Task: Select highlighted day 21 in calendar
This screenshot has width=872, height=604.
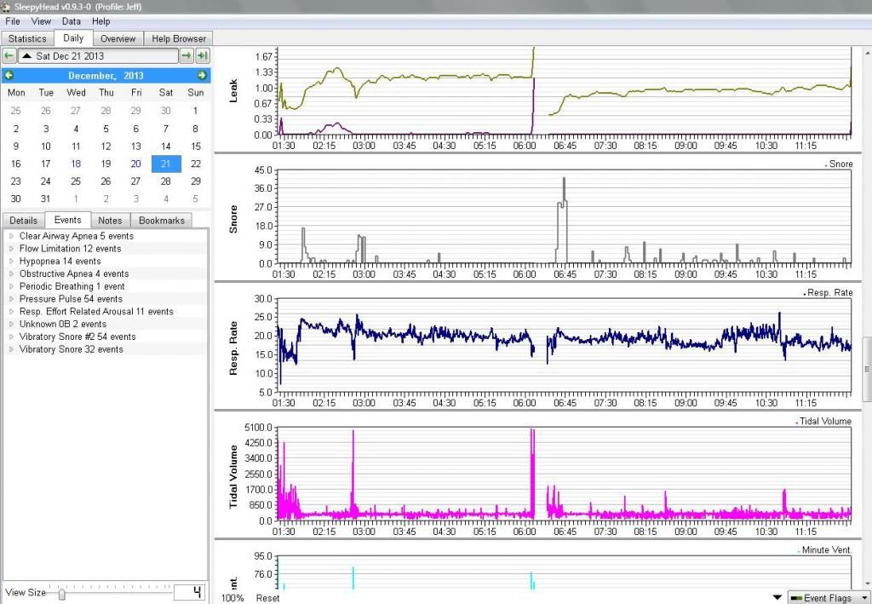Action: click(x=166, y=164)
